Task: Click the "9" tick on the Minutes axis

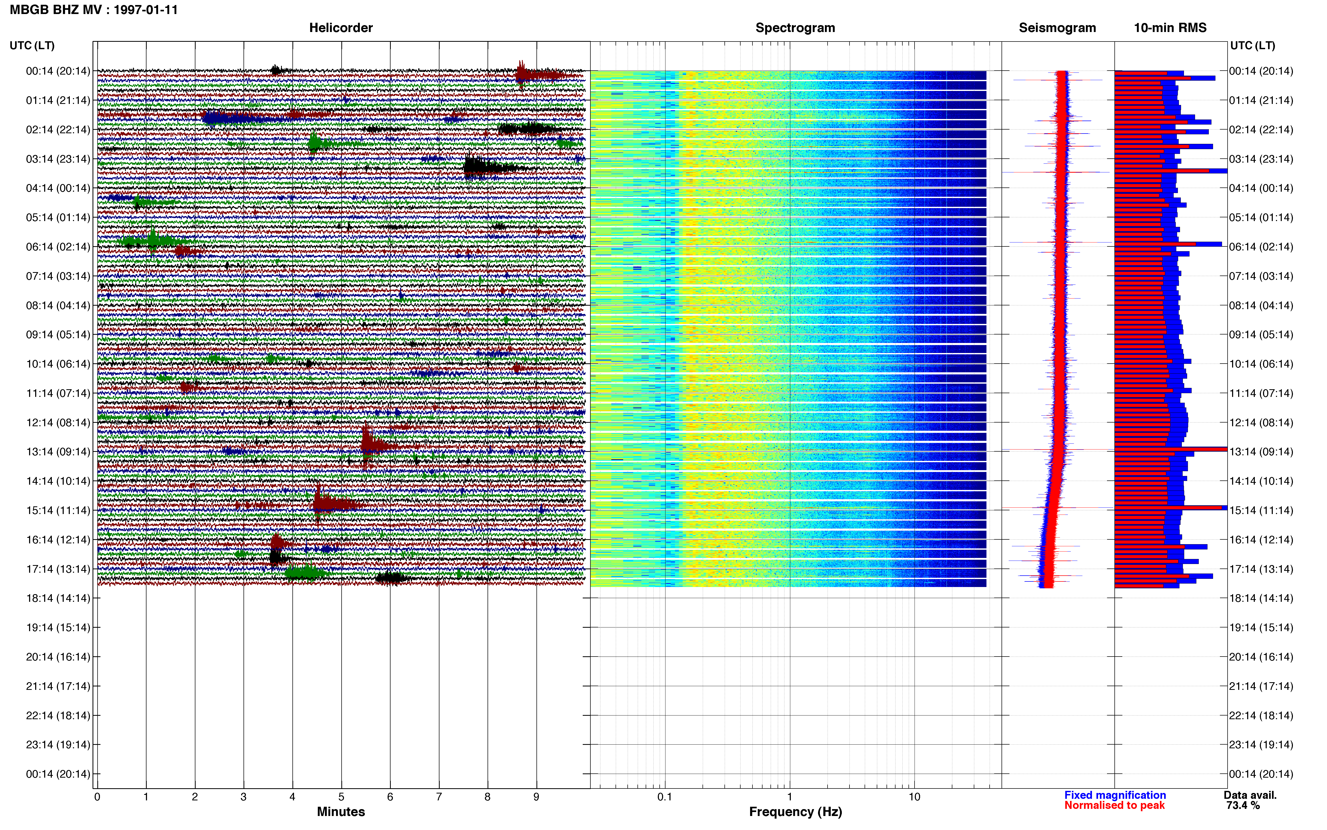Action: (536, 797)
